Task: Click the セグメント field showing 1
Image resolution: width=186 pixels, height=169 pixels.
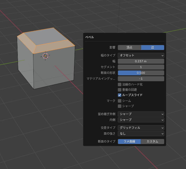Action: pos(141,67)
